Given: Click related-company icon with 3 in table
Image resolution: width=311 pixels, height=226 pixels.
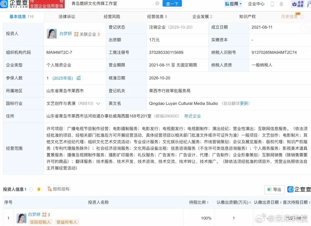Looking at the screenshot, I should click(46, 215).
